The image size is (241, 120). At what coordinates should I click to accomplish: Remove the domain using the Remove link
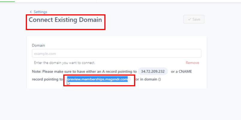click(192, 63)
